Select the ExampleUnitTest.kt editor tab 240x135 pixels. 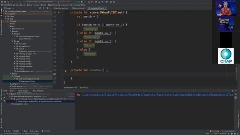[97, 8]
